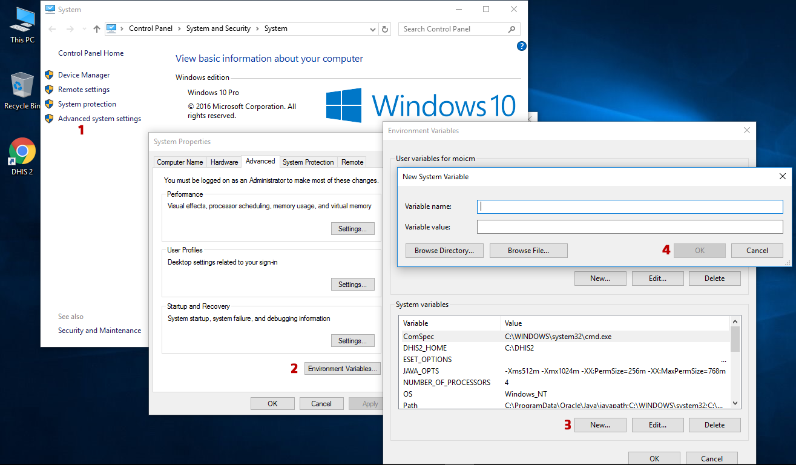The image size is (796, 465).
Task: Open the System Protection tab
Action: point(308,162)
